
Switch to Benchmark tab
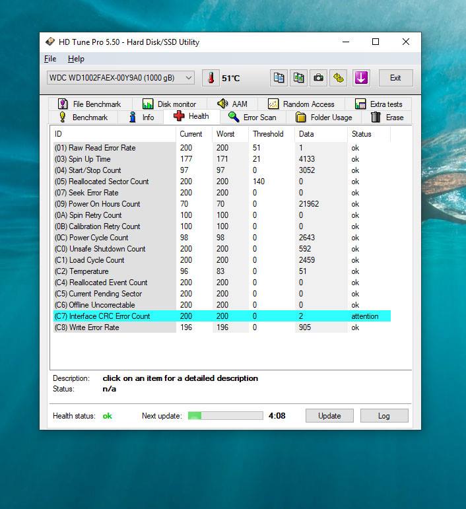pos(83,118)
